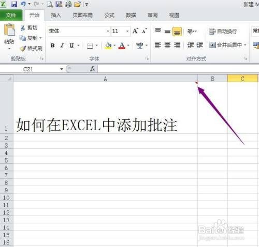Select Align Text Left icon

tap(158, 45)
